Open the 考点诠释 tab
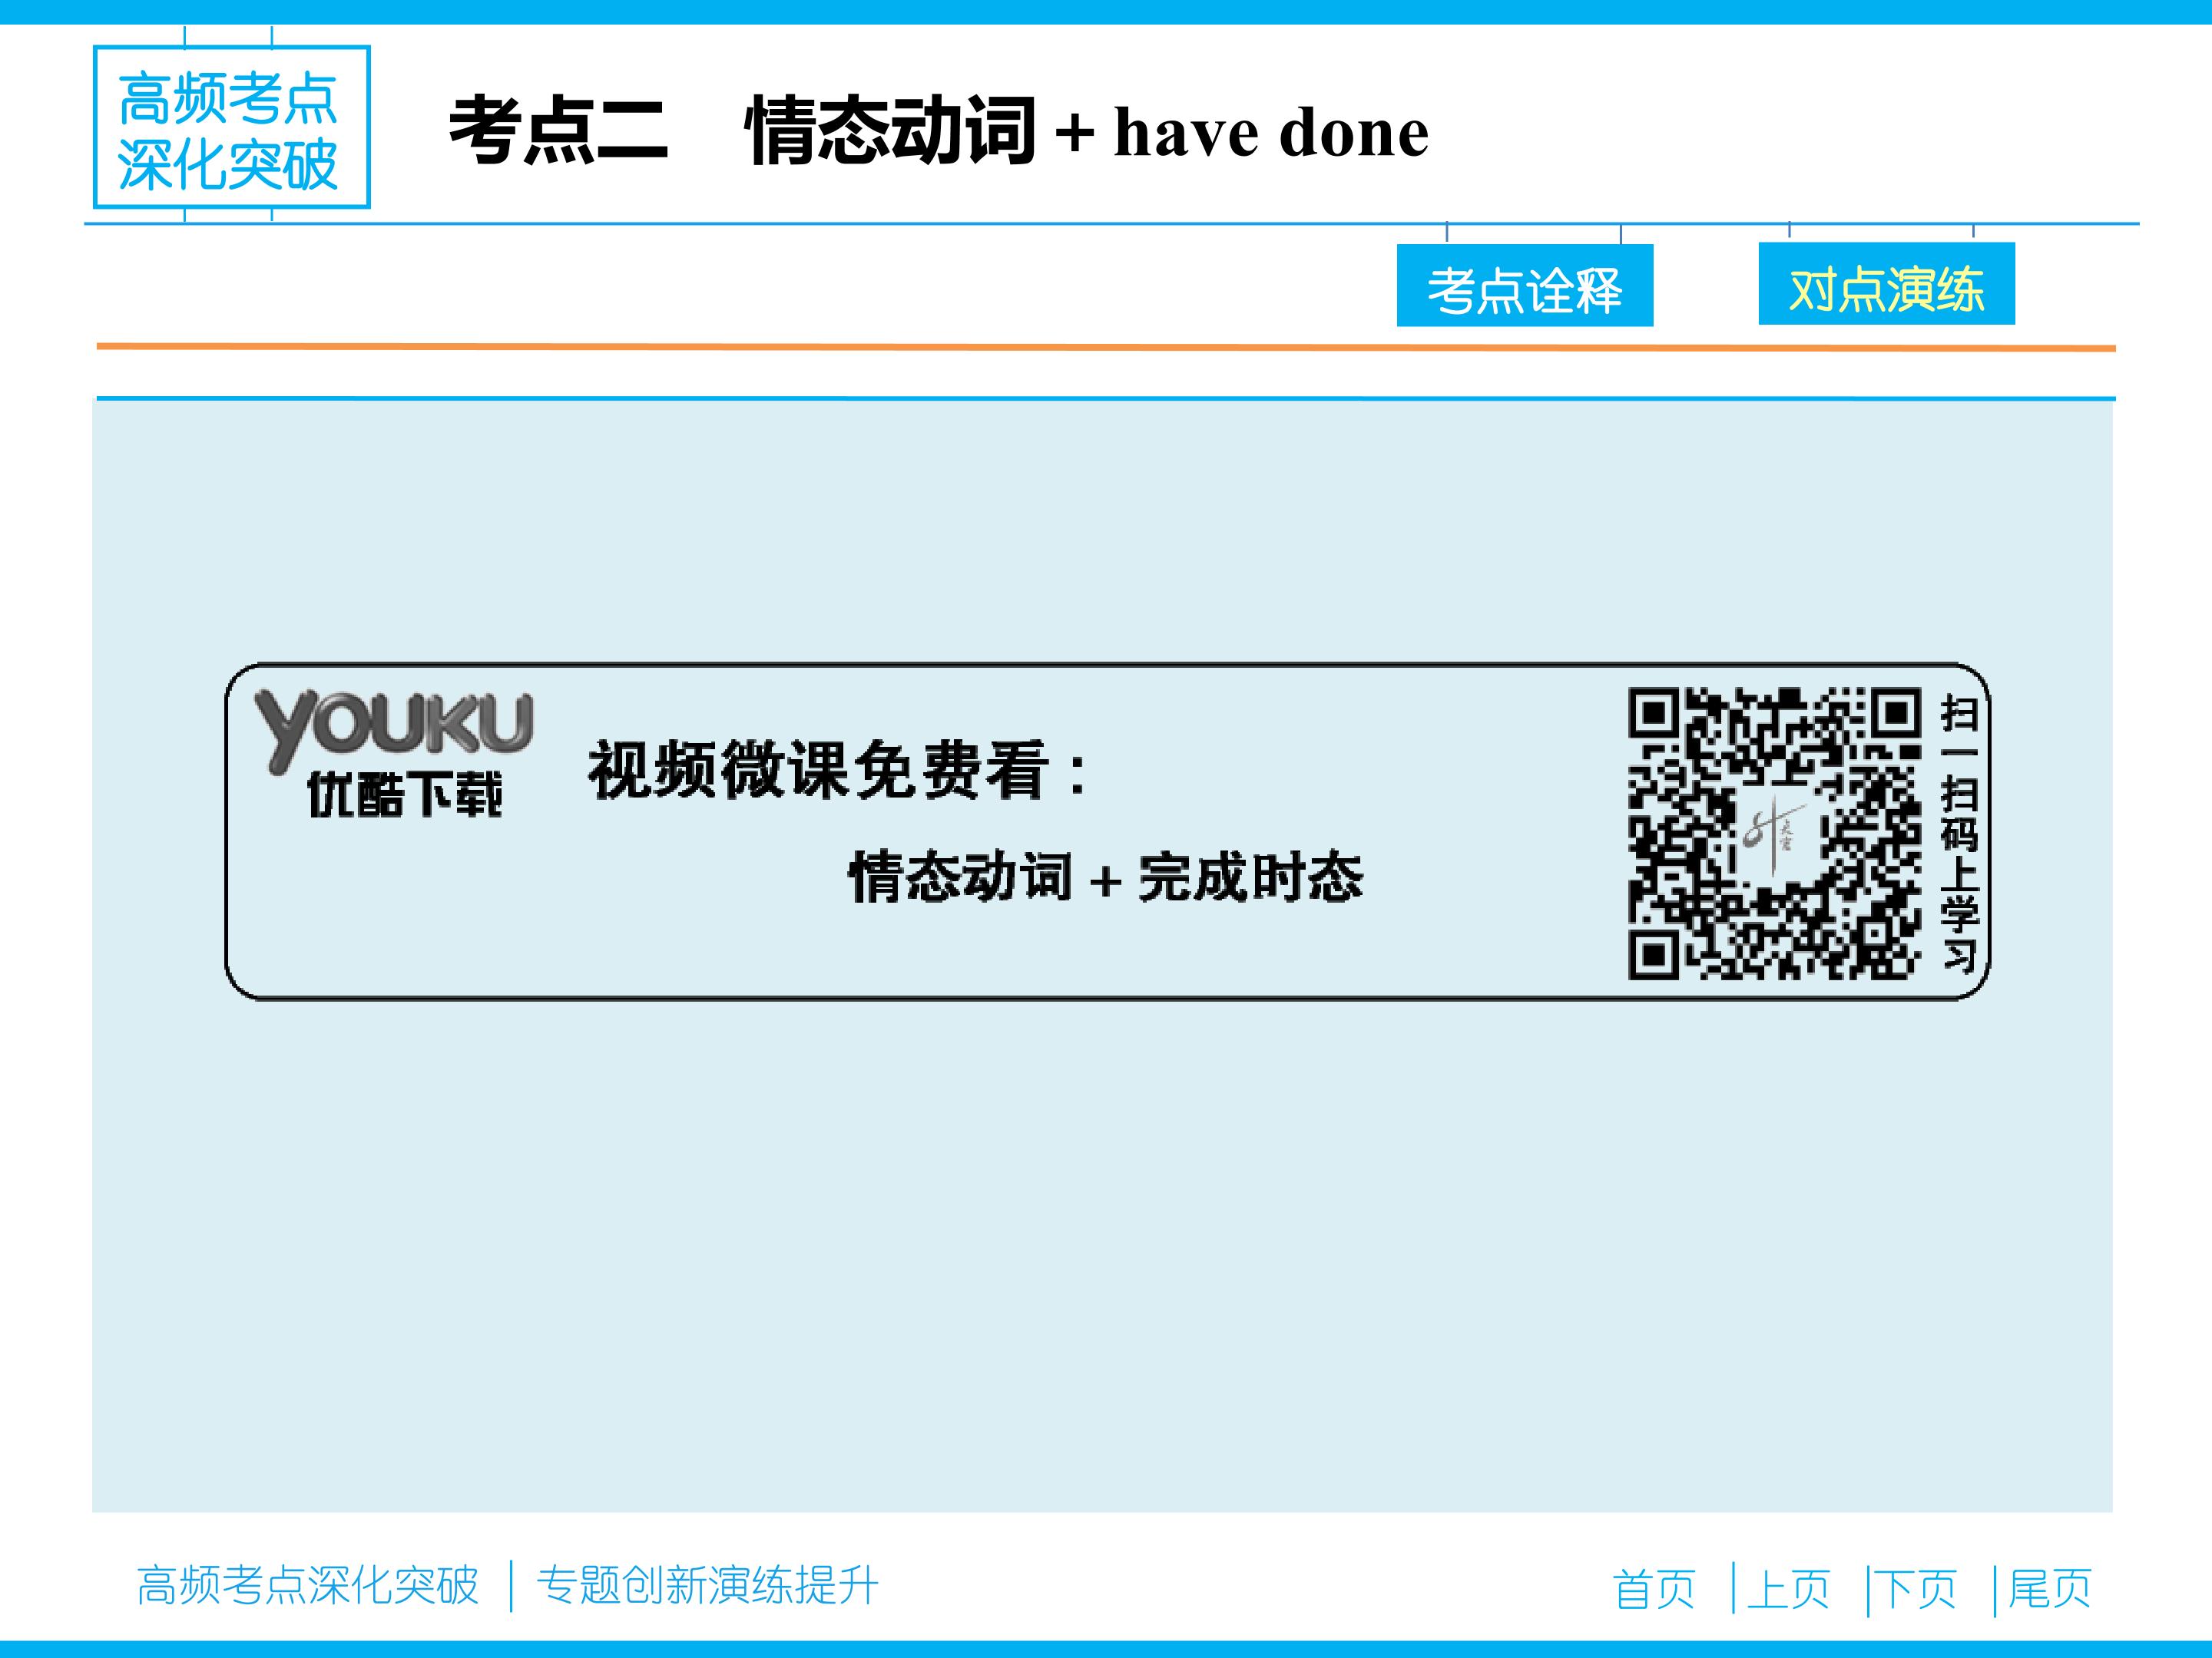Viewport: 2212px width, 1658px height. [1525, 285]
